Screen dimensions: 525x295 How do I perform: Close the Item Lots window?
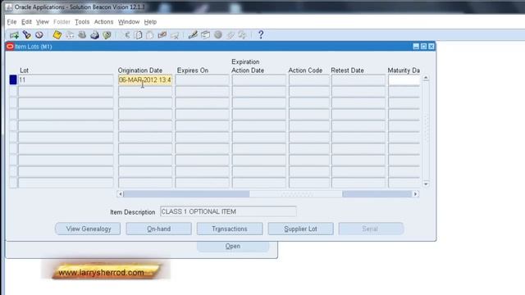point(431,47)
